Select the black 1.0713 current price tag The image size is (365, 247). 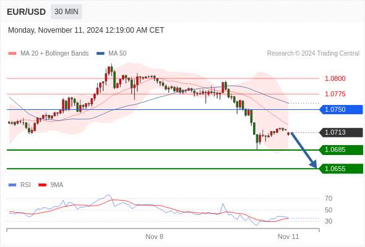point(341,132)
